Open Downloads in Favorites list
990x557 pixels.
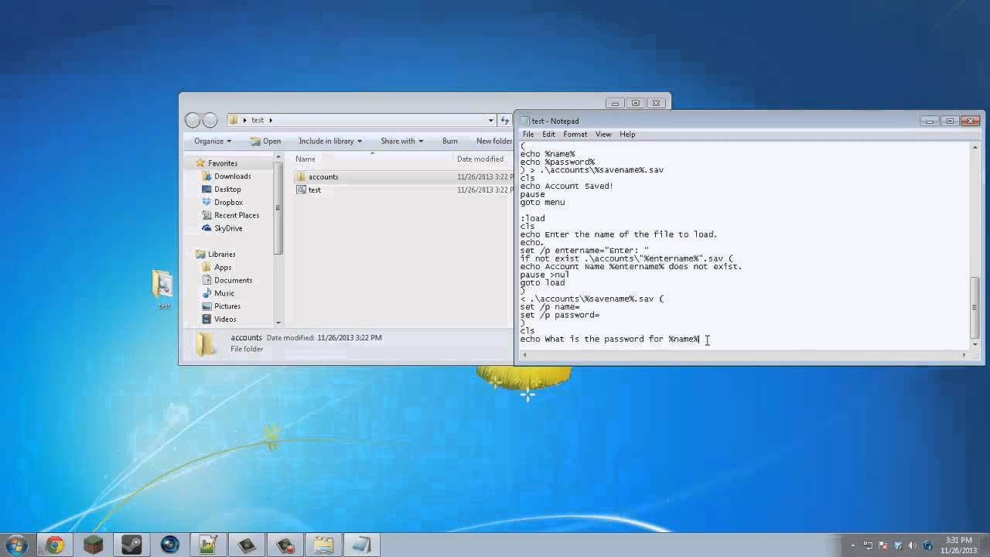click(232, 176)
